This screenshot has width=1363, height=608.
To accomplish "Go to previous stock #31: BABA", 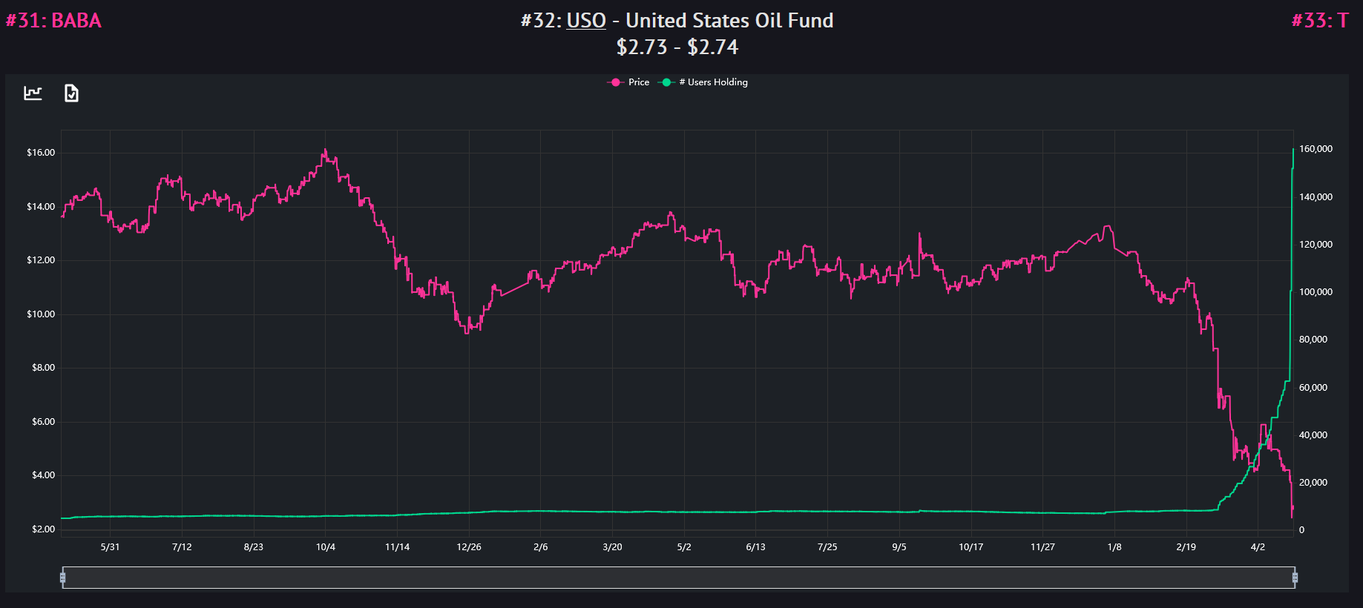I will 53,21.
